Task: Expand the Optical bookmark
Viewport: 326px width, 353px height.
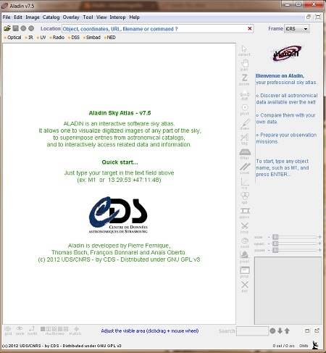Action: 12,38
